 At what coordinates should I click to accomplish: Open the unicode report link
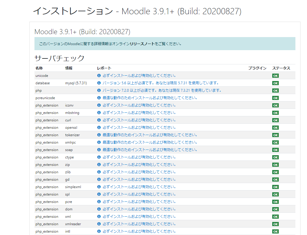tap(139, 75)
